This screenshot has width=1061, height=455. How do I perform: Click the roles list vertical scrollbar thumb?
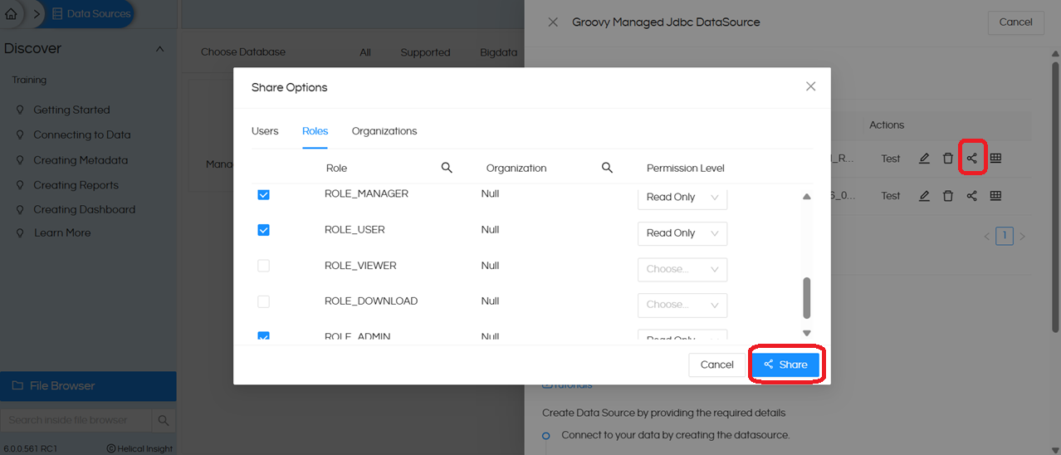pyautogui.click(x=806, y=297)
